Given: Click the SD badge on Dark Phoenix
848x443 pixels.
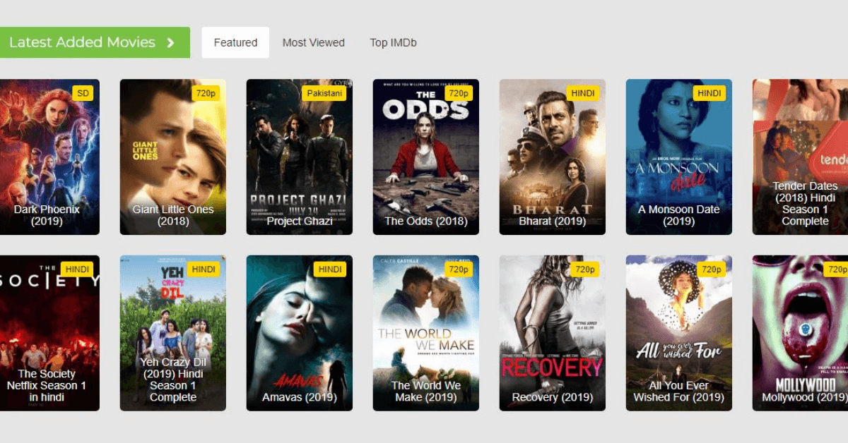Looking at the screenshot, I should click(83, 93).
